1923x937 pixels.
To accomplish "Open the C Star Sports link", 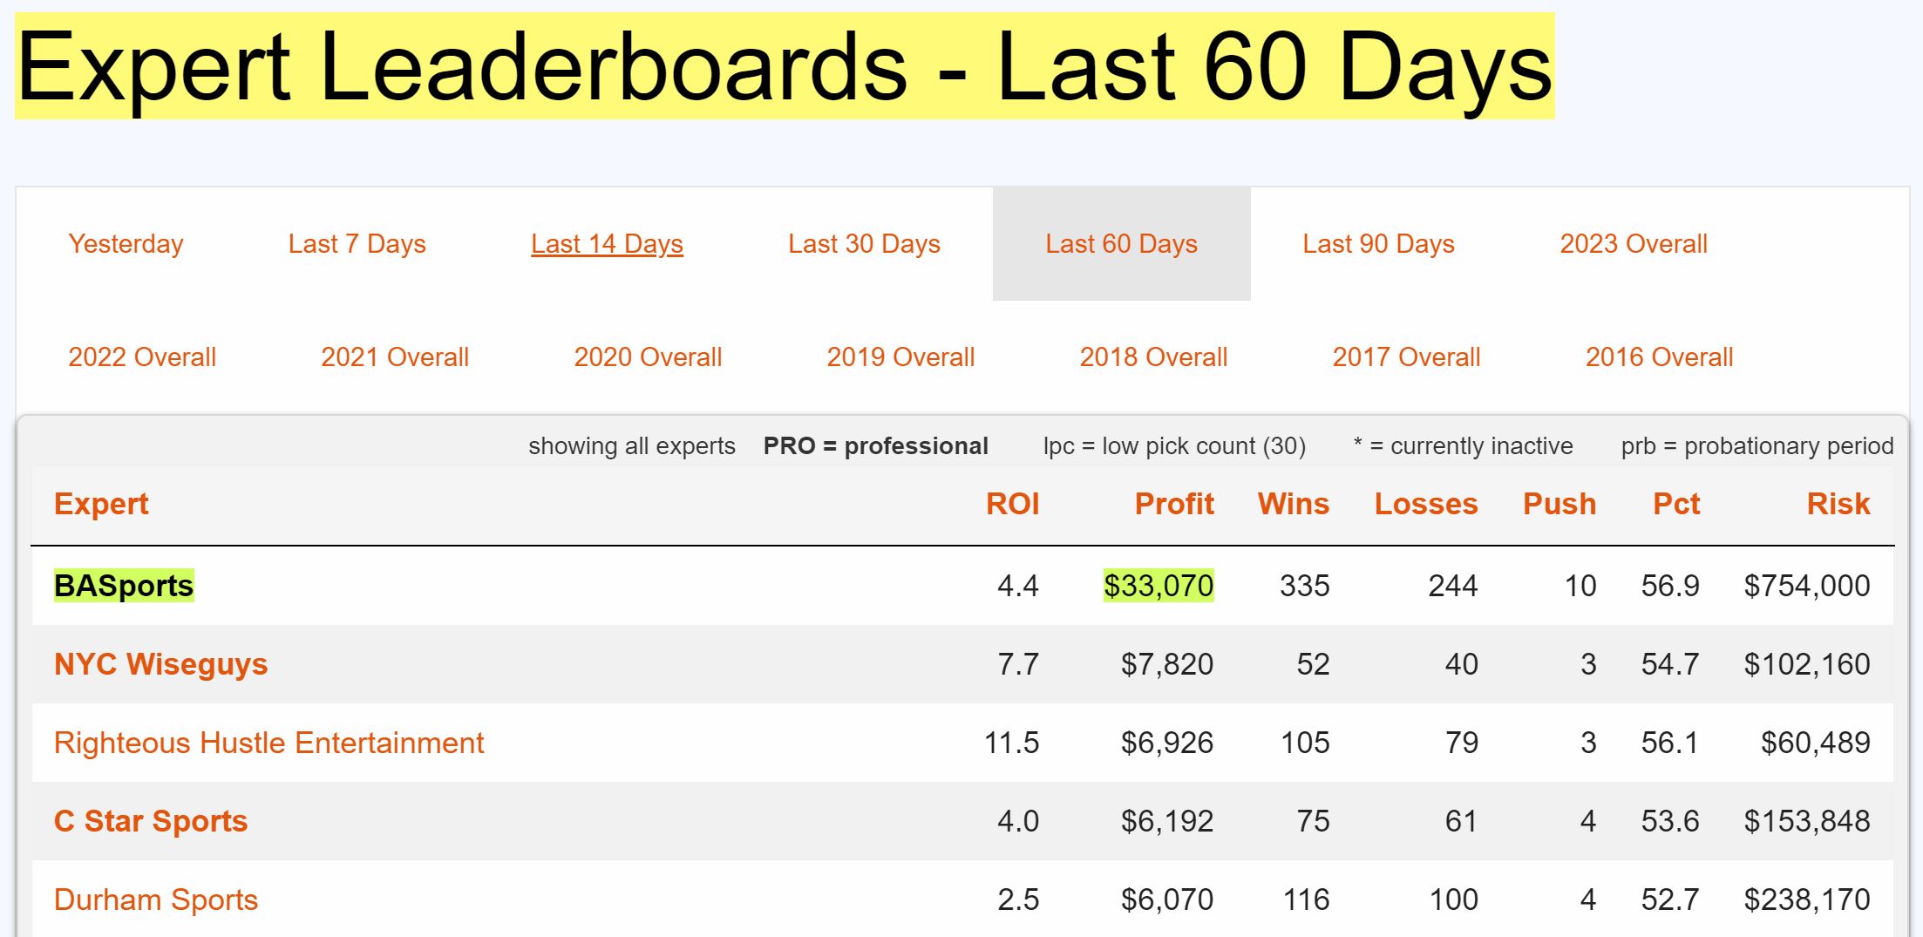I will coord(151,821).
